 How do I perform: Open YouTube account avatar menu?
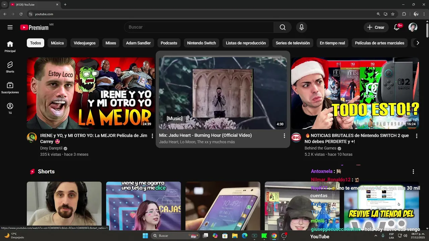413,27
